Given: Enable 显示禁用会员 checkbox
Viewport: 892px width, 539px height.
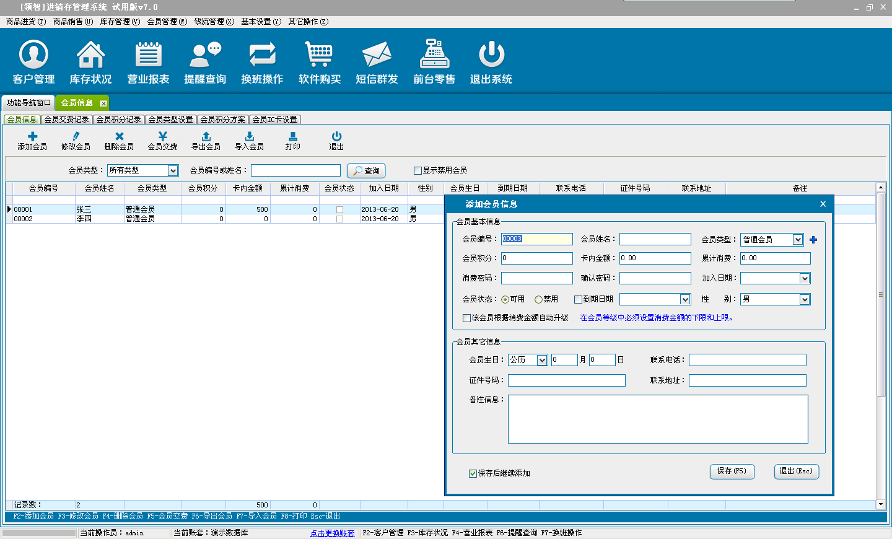Looking at the screenshot, I should point(418,171).
